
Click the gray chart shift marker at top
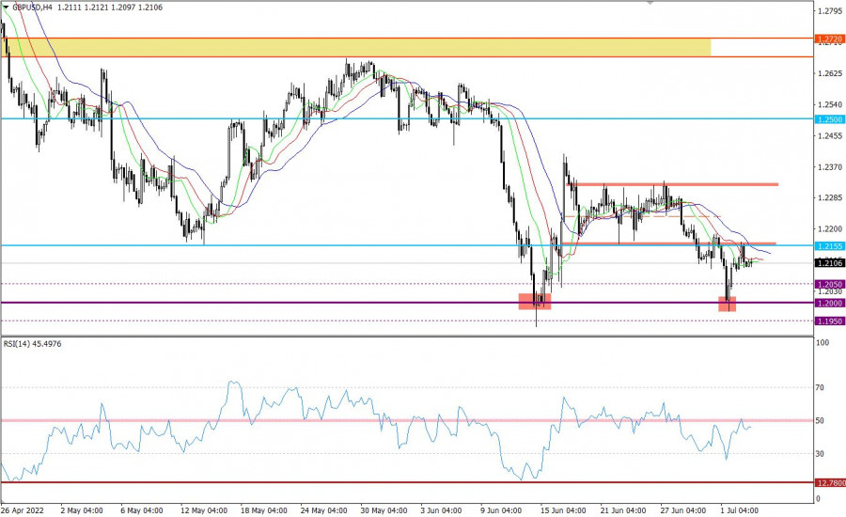tap(650, 3)
